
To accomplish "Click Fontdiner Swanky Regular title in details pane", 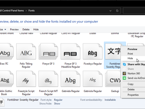I will pos(23,100).
